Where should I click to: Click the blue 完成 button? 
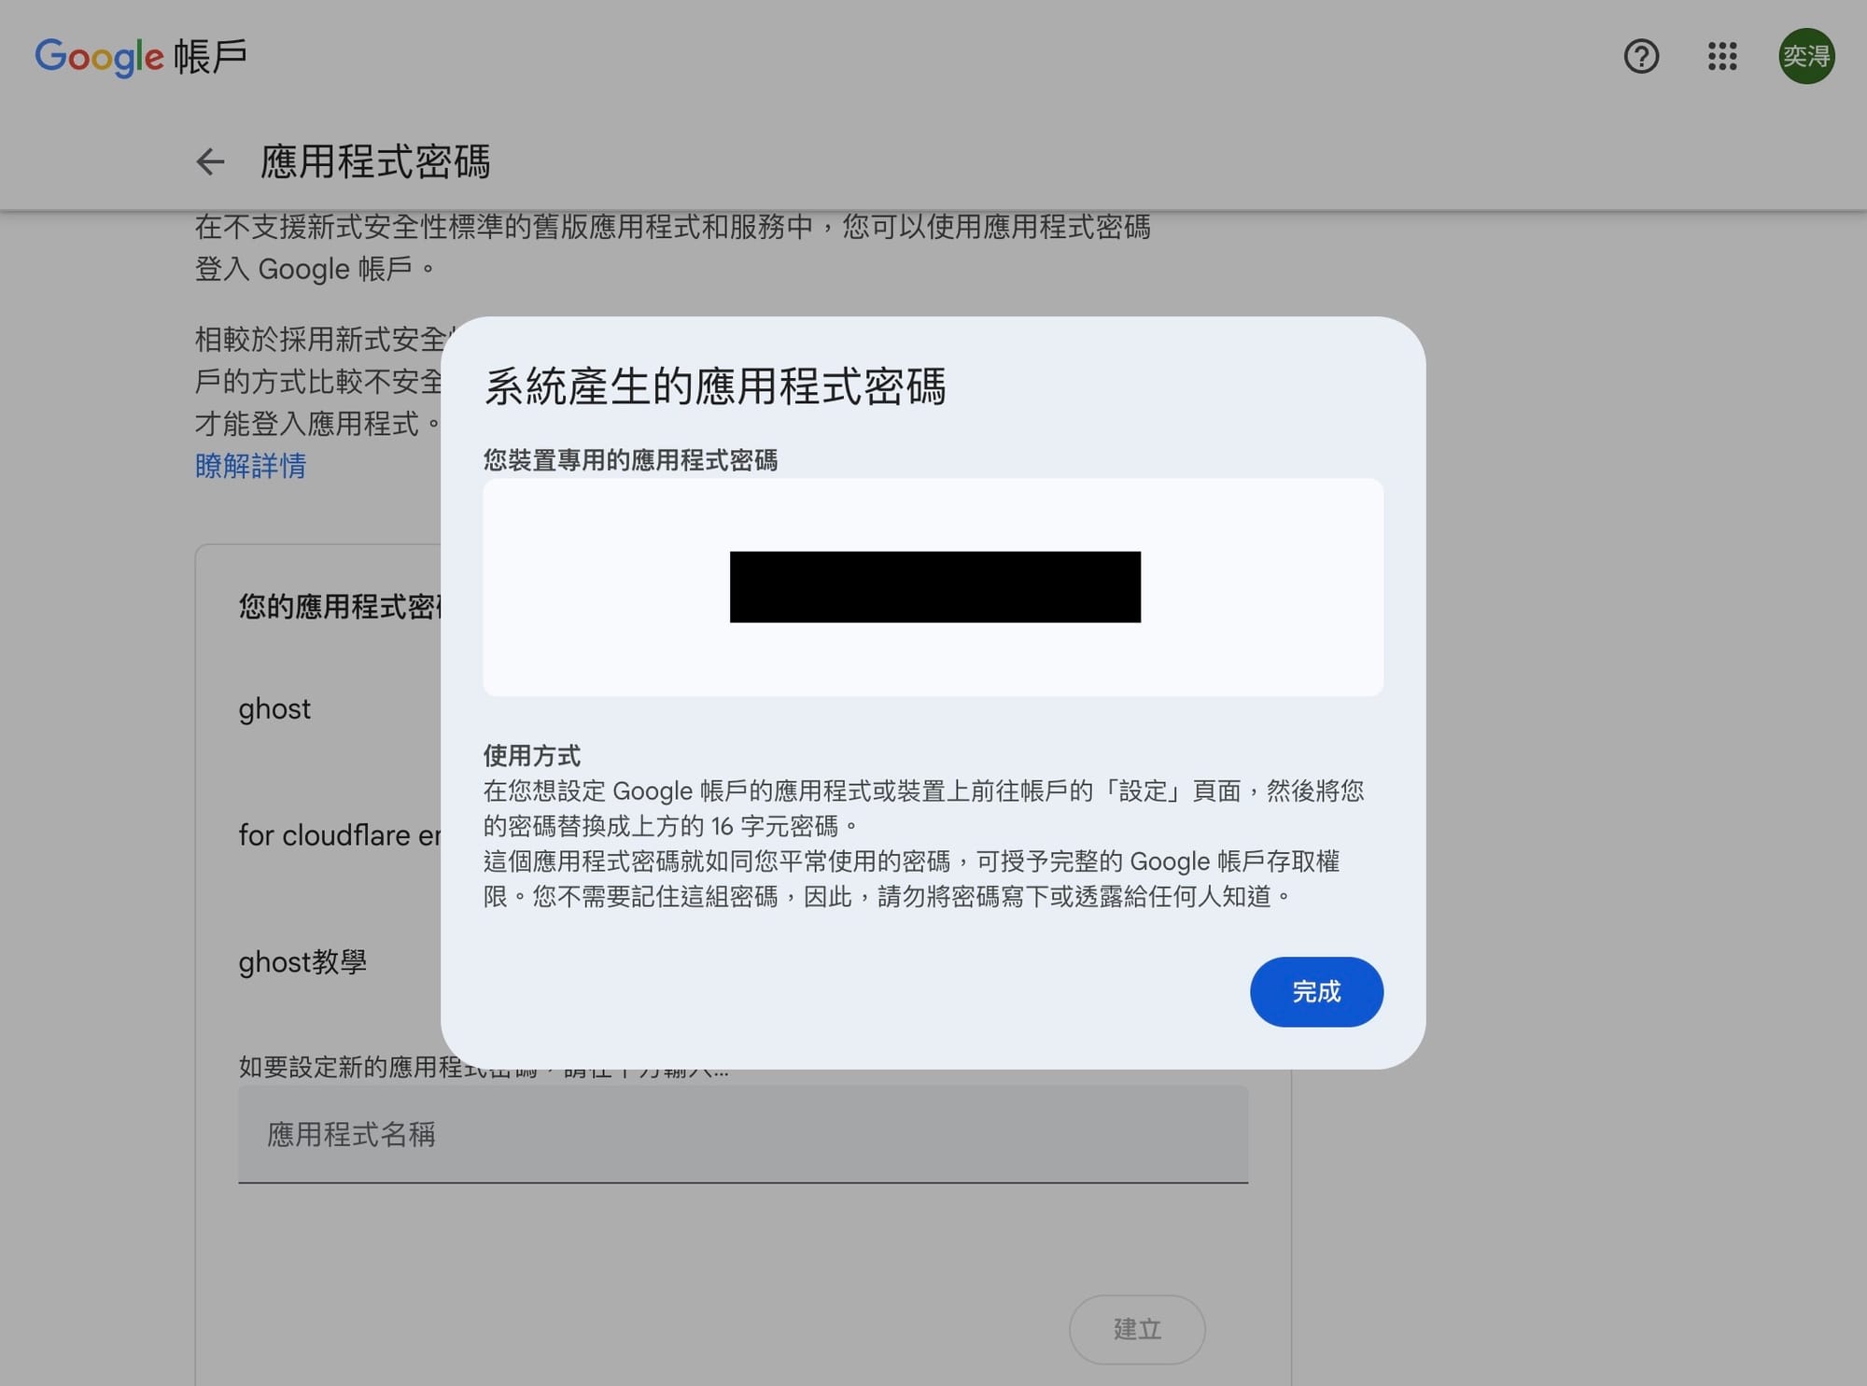click(x=1316, y=992)
